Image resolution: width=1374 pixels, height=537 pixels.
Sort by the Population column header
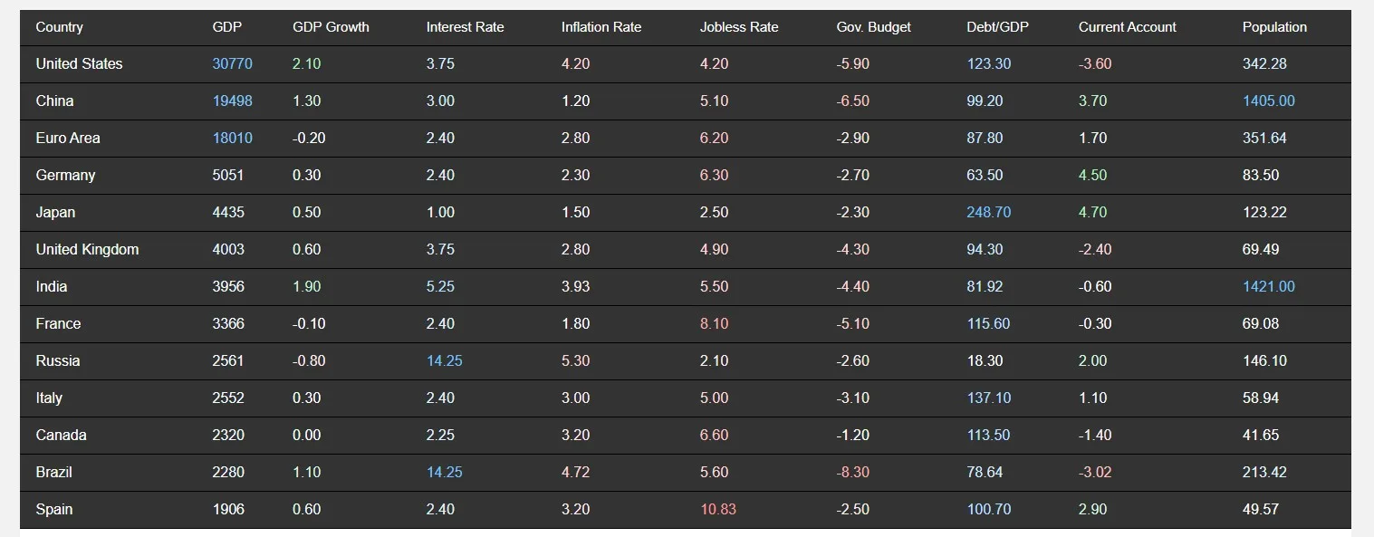tap(1274, 27)
